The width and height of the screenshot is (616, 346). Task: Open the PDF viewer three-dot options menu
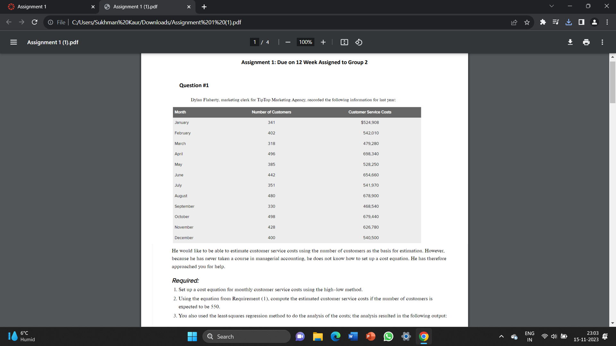point(602,42)
